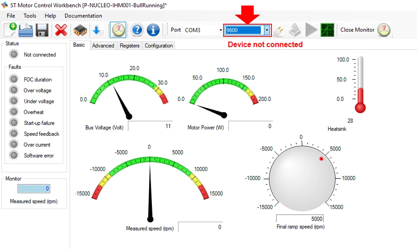Click the Port label in toolbar
This screenshot has height=249, width=417.
click(x=176, y=30)
